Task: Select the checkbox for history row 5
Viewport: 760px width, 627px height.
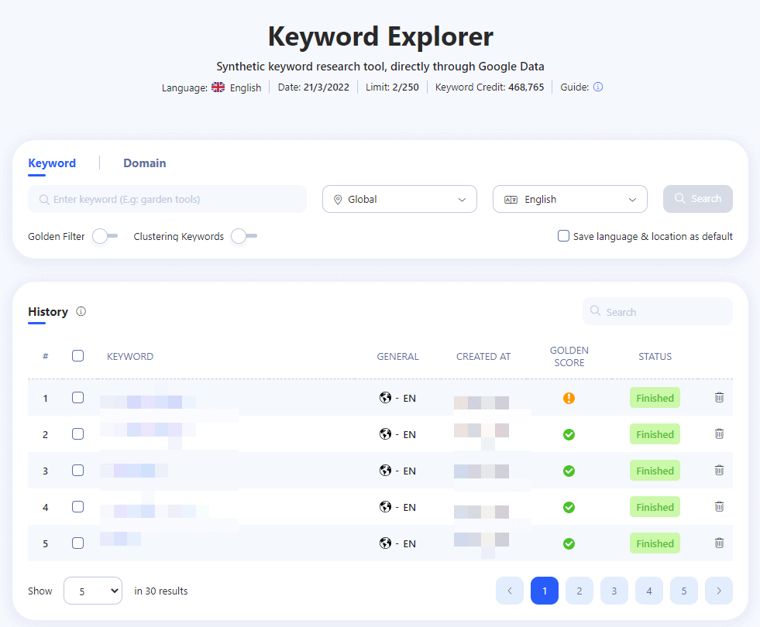Action: pyautogui.click(x=77, y=543)
